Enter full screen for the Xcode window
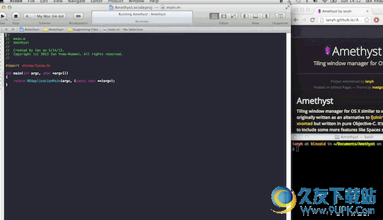Viewport: 383px width, 220px height. [287, 7]
